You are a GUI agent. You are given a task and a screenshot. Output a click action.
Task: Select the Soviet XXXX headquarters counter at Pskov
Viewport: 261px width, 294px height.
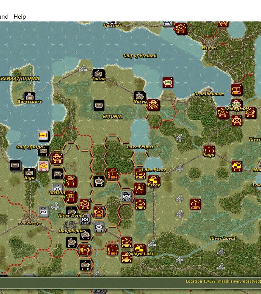(154, 180)
